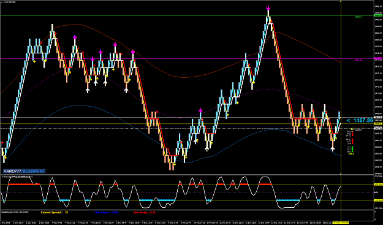Click the cyan 1467.86 current price label
Image resolution: width=383 pixels, height=225 pixels.
(x=360, y=120)
